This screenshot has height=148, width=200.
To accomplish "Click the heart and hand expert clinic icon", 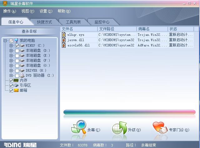I will tap(160, 128).
